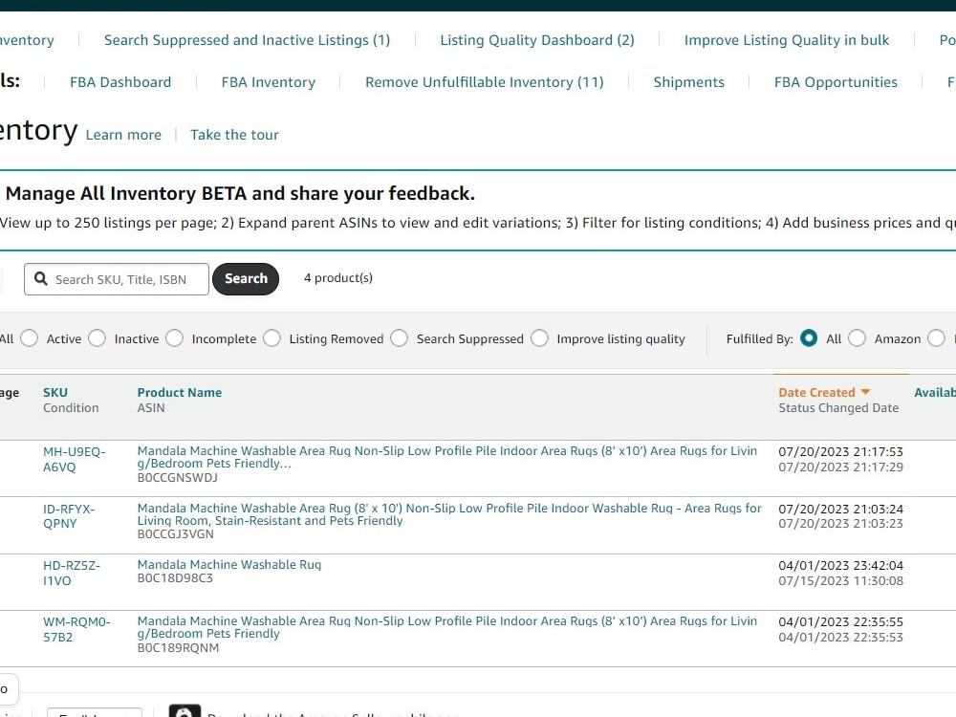Go to FBA Inventory
This screenshot has height=717, width=956.
[x=269, y=82]
